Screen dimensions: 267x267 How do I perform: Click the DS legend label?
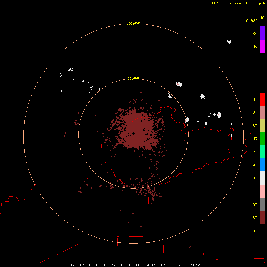coord(255,178)
